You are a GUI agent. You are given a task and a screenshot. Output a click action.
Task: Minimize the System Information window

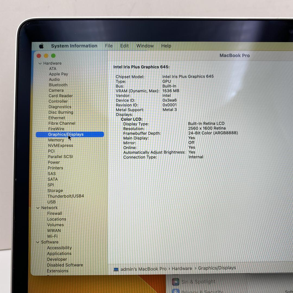click(x=46, y=56)
